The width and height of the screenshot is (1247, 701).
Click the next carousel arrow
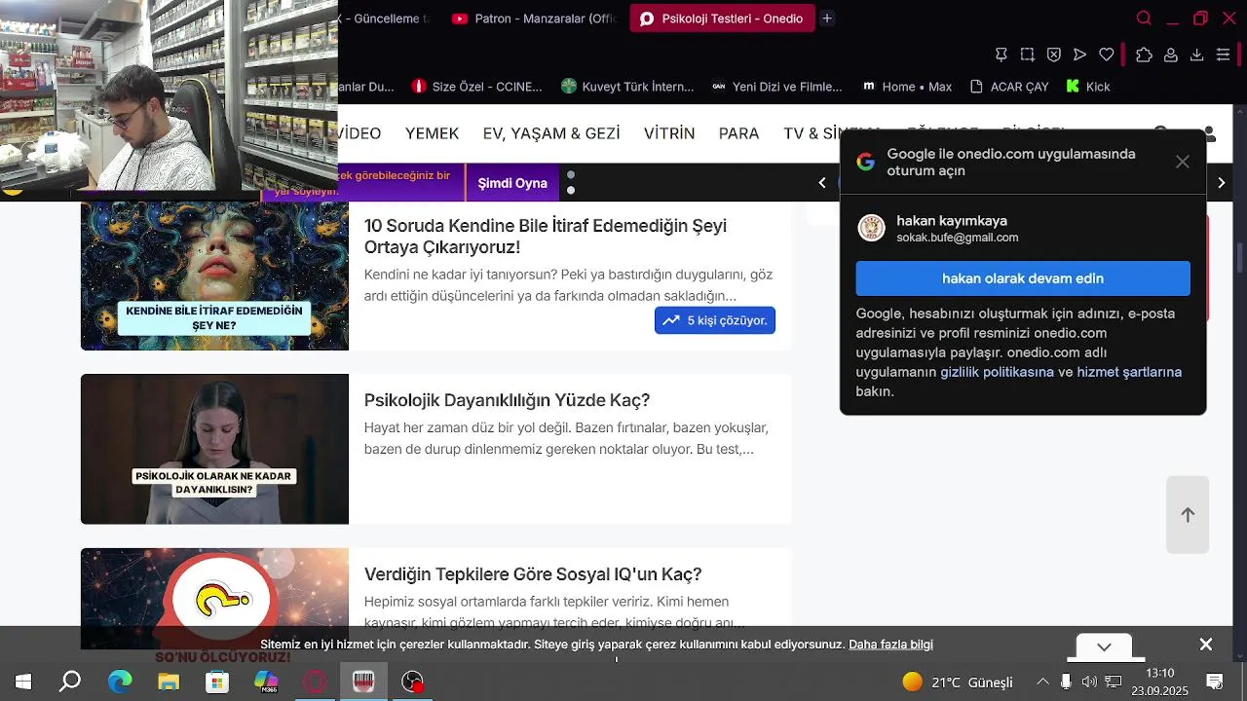coord(1222,183)
